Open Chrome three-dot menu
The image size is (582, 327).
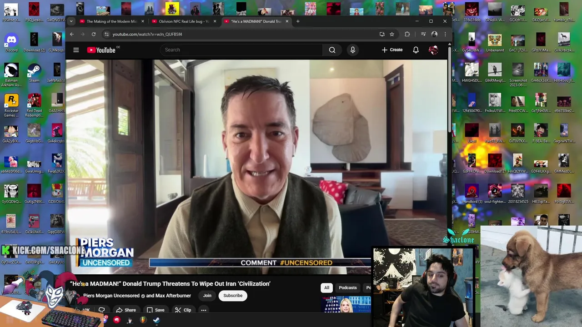(x=445, y=34)
